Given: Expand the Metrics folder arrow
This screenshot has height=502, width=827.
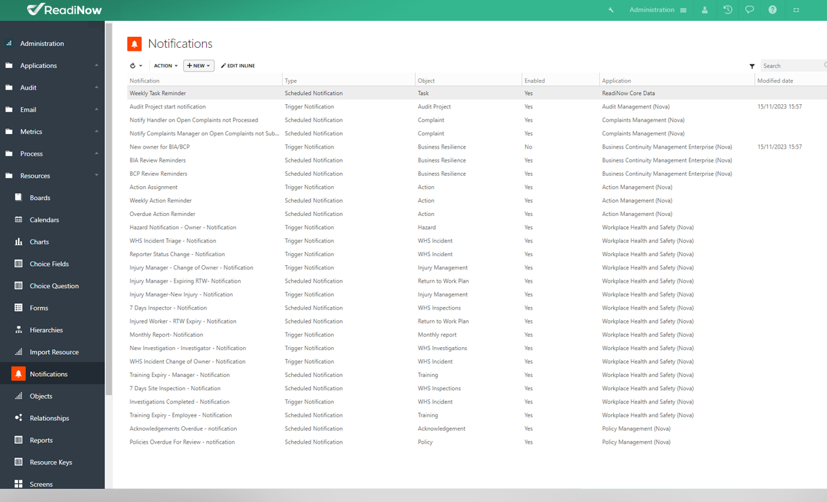Looking at the screenshot, I should pos(97,131).
